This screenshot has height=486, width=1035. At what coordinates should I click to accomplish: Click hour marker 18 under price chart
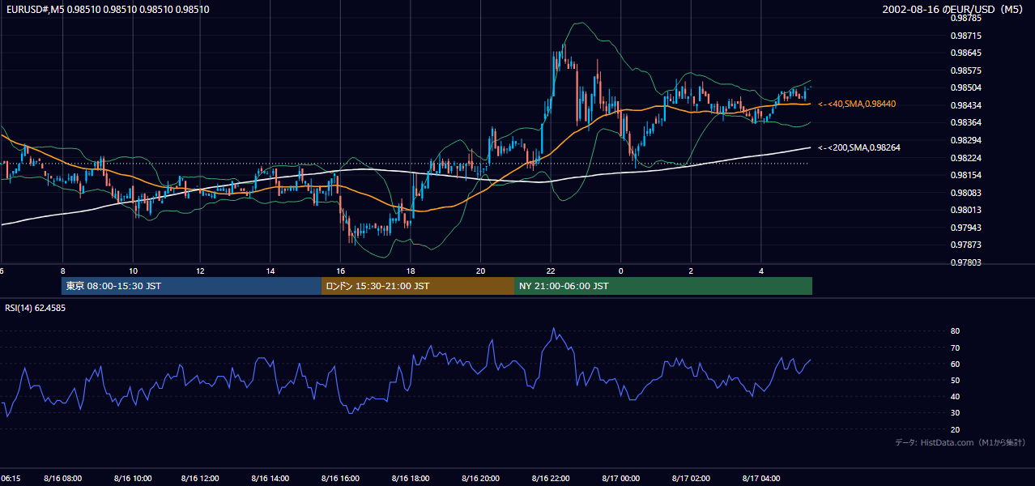coord(411,271)
